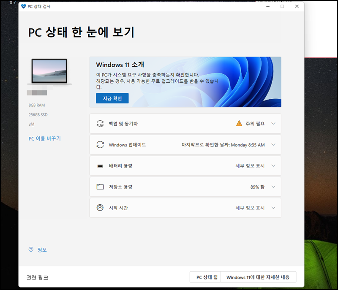Click the Windows 업데이트 refresh icon
The image size is (338, 290).
(100, 145)
